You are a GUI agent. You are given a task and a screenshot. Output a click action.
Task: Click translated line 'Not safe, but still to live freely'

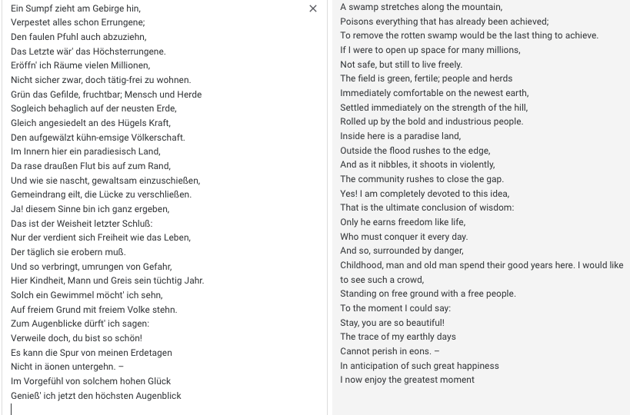[x=401, y=65]
